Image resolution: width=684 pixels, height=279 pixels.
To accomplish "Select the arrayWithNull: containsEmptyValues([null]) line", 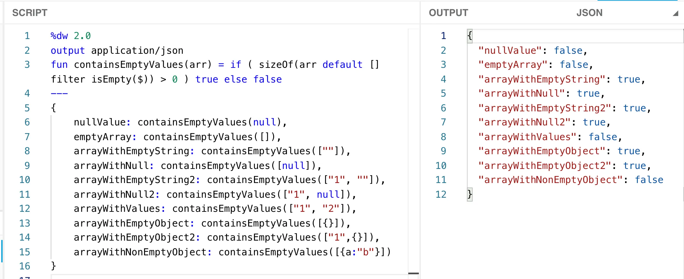I will (x=198, y=166).
